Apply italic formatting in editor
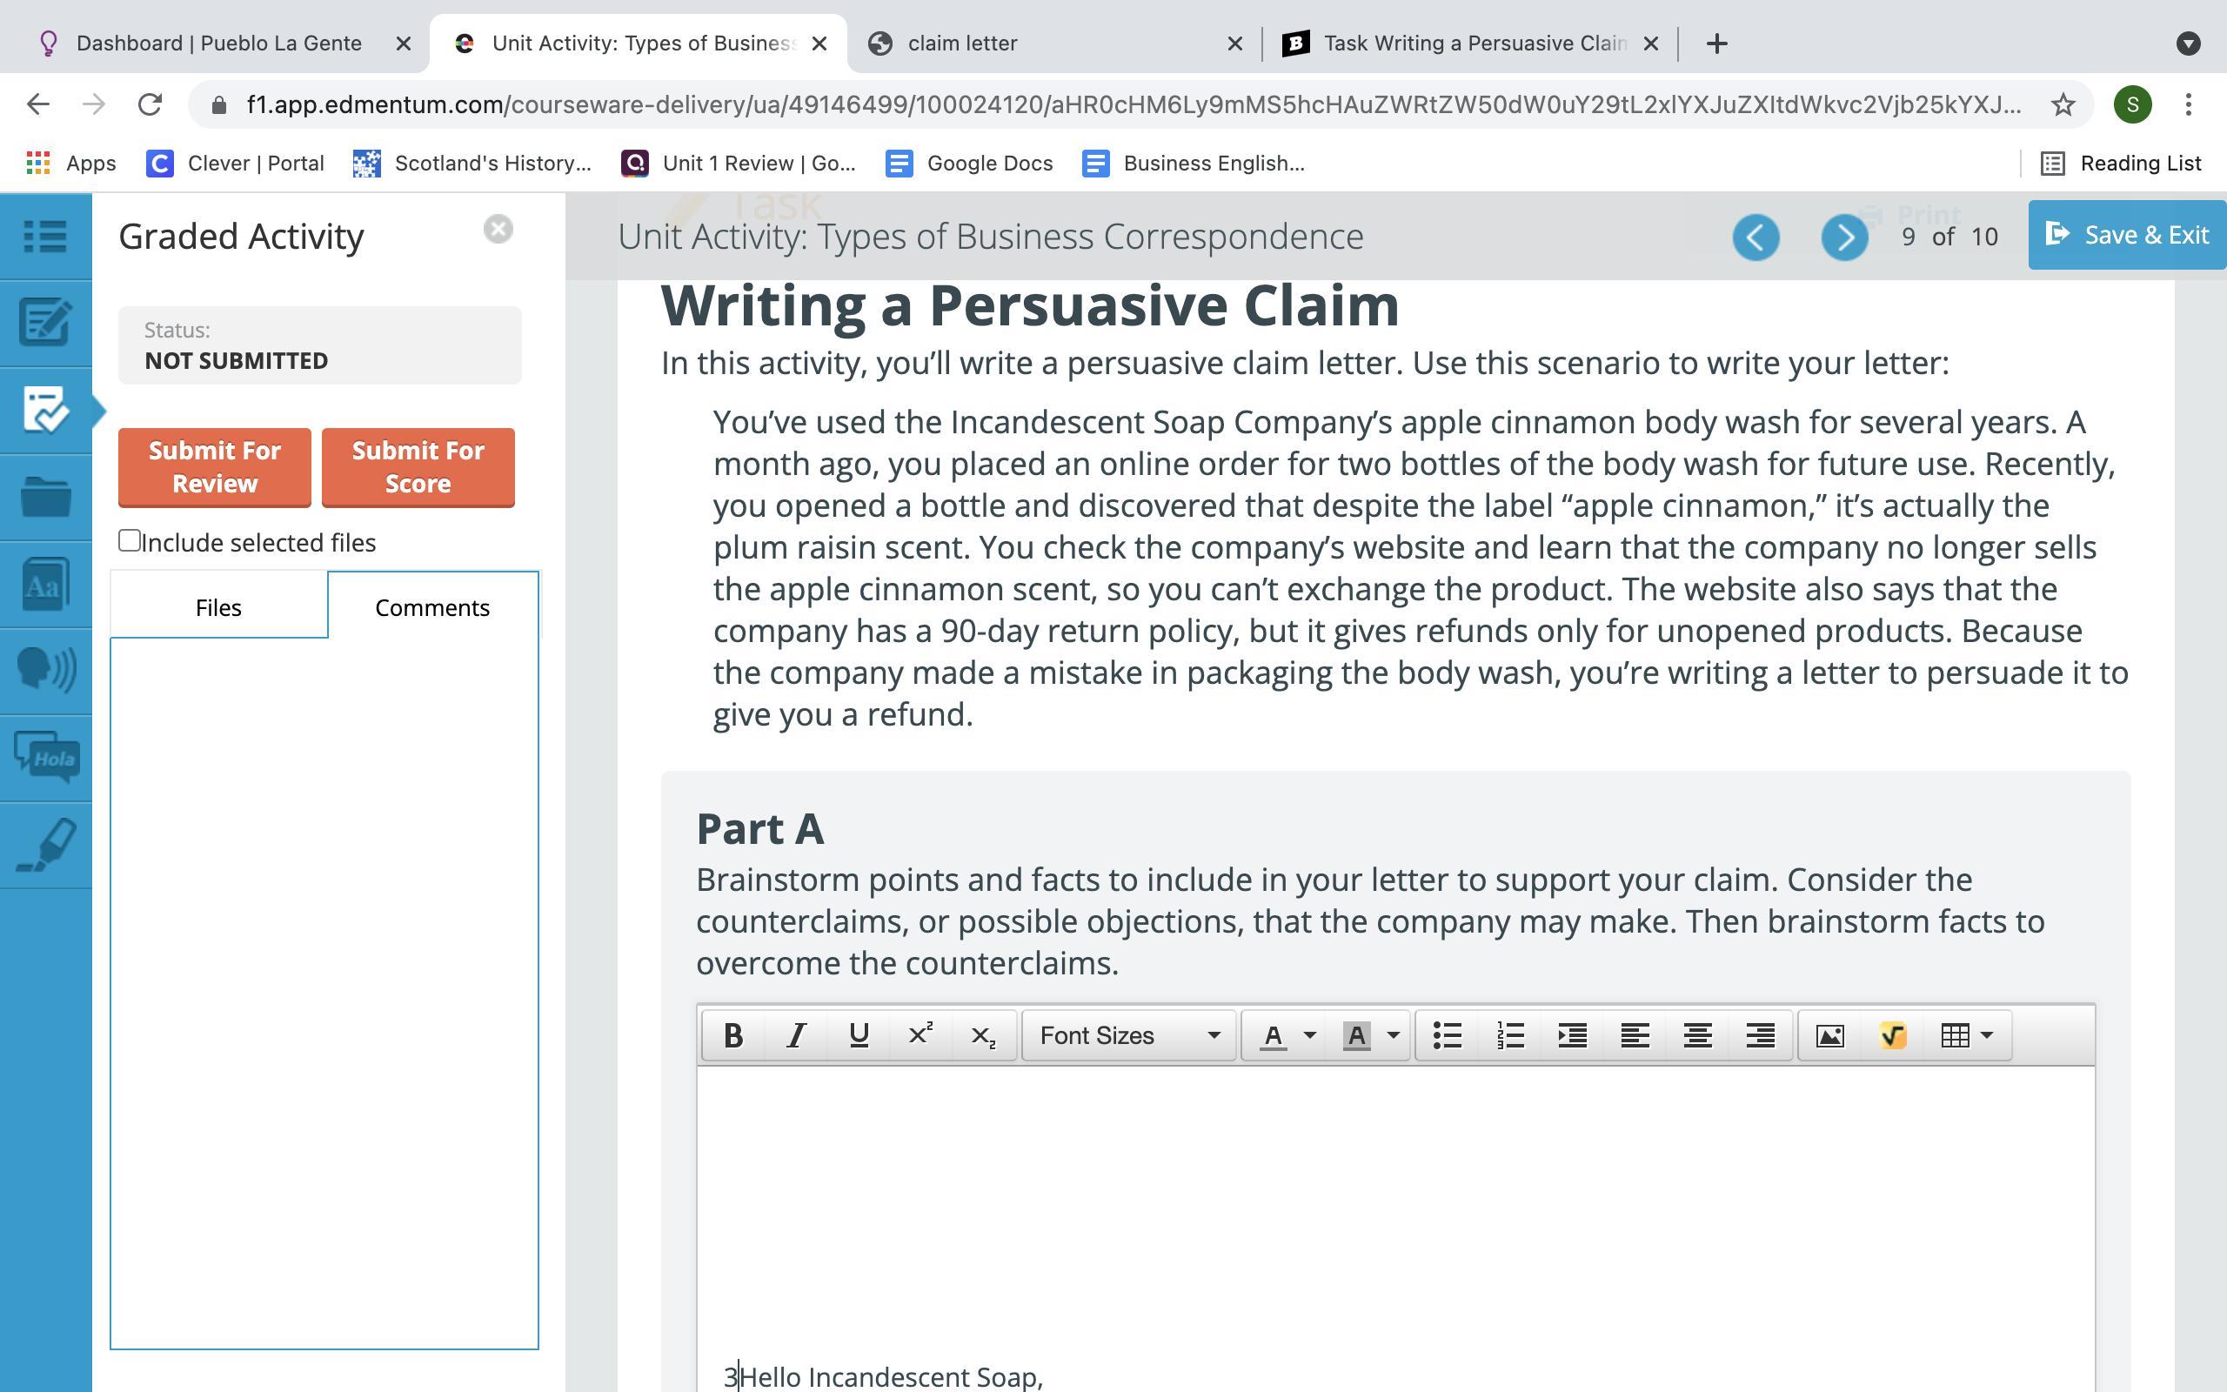 tap(796, 1035)
